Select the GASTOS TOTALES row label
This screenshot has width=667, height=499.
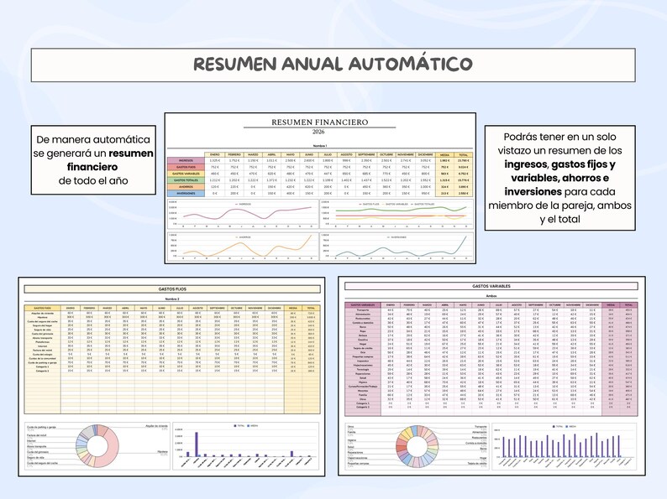[x=186, y=180]
